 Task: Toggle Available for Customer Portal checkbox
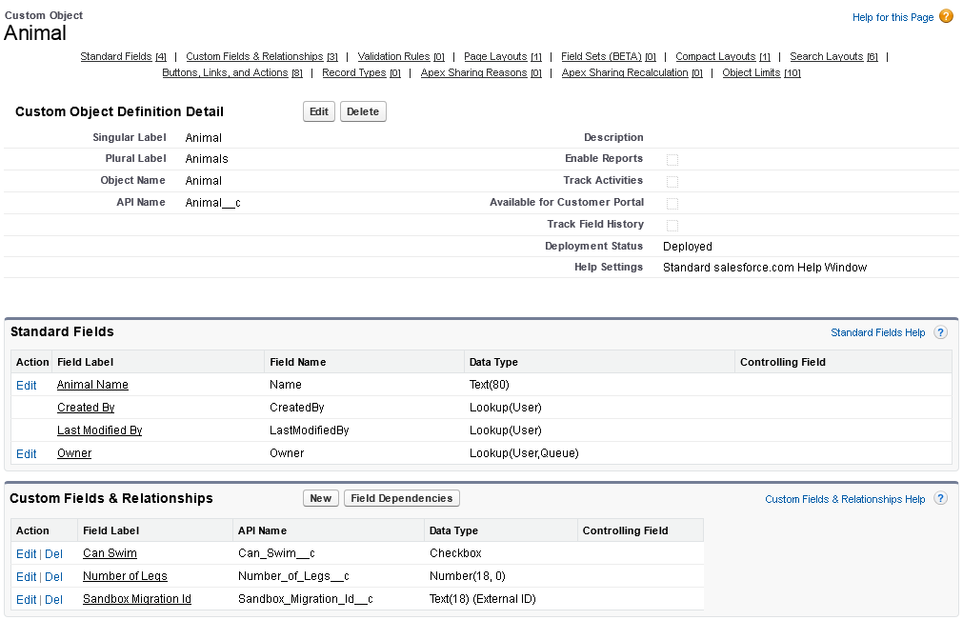tap(672, 203)
